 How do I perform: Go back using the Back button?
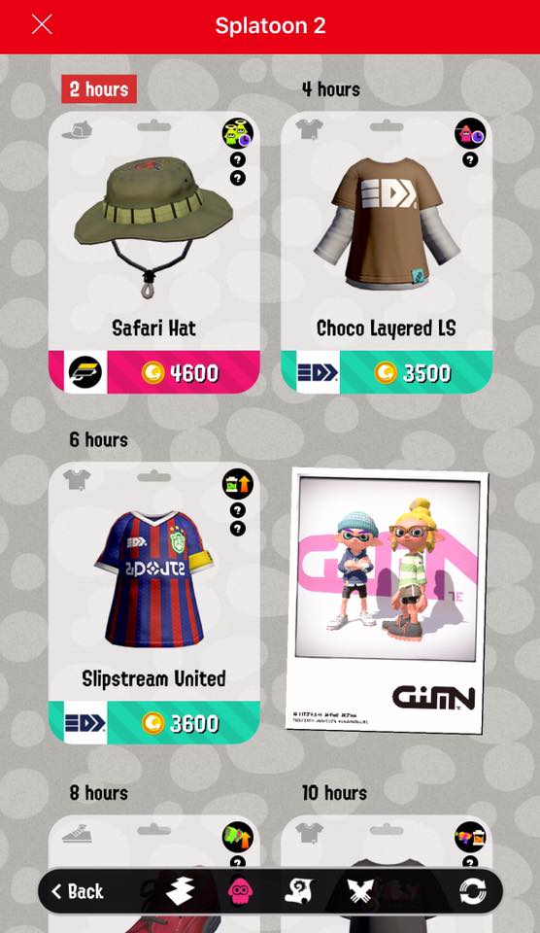click(78, 891)
